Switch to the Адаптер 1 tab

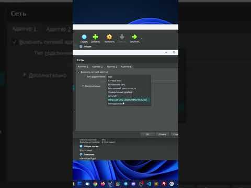(83, 66)
